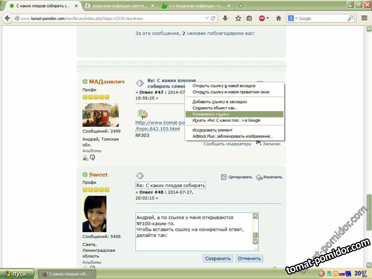Bookmark this page with the star icon
The height and width of the screenshot is (279, 372).
point(238,18)
